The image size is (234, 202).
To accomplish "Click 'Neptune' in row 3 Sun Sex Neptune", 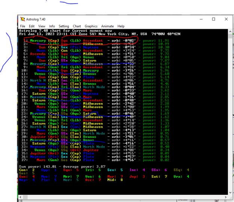I will [91, 47].
